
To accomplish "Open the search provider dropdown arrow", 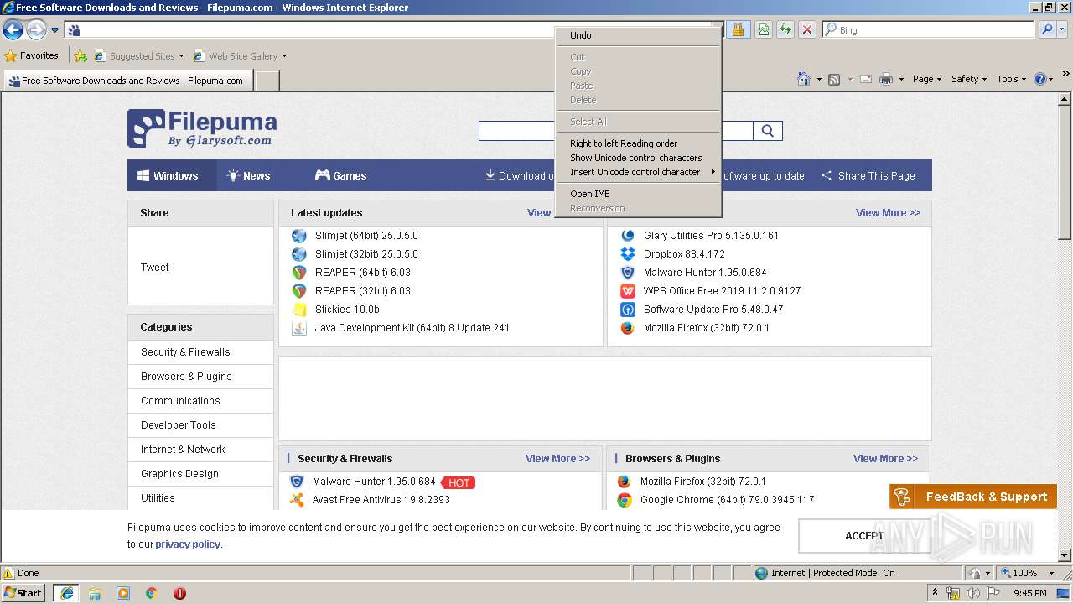I will point(1062,30).
